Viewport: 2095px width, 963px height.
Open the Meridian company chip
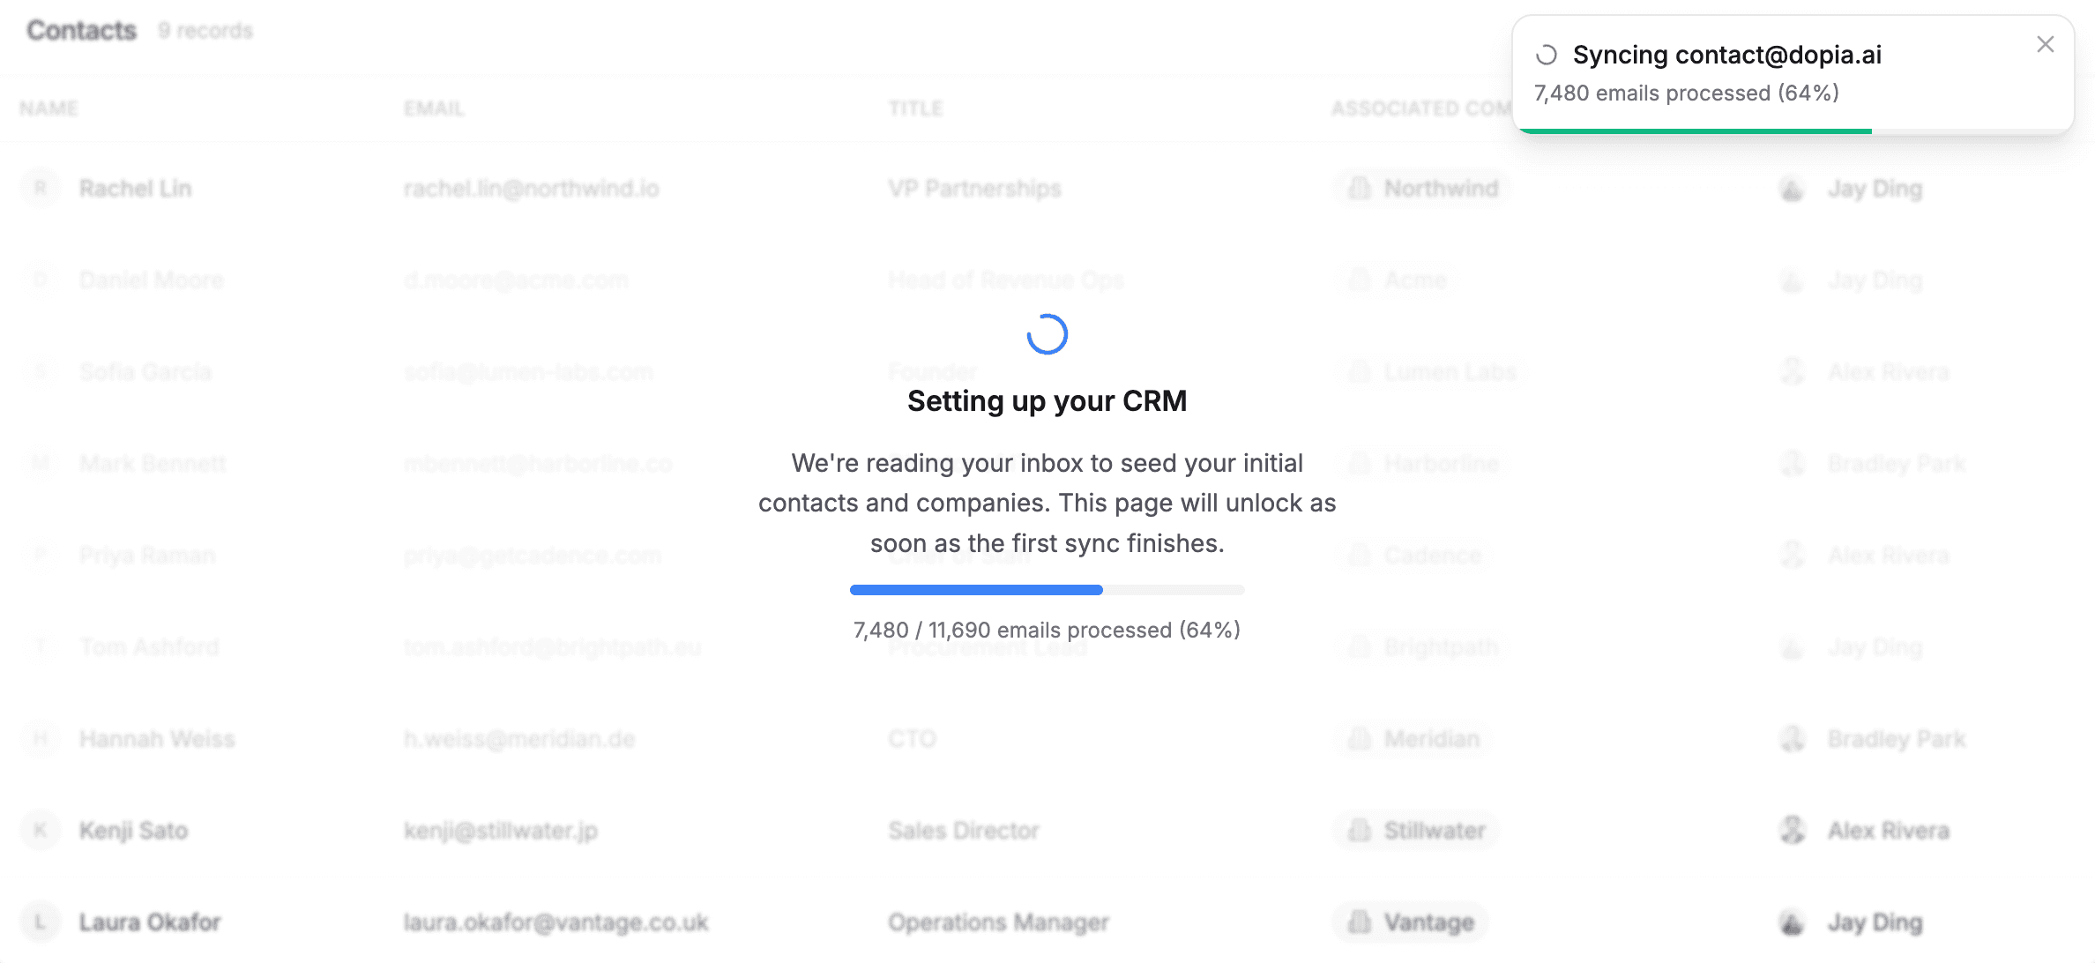1415,738
